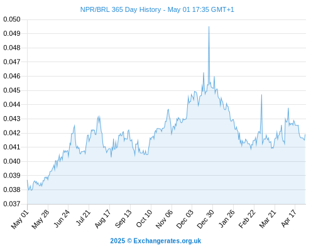Click the 0.050 y-axis value label
The width and height of the screenshot is (311, 251).
pos(12,19)
